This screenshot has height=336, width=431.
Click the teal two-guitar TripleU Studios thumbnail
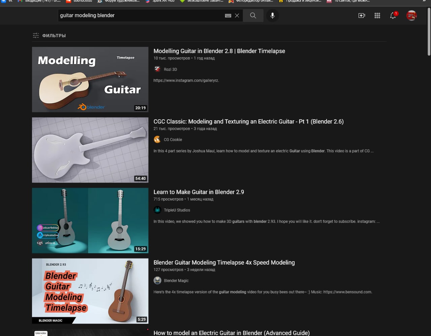[90, 220]
